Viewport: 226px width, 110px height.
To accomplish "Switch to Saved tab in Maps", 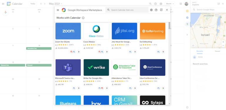I will tap(217, 51).
